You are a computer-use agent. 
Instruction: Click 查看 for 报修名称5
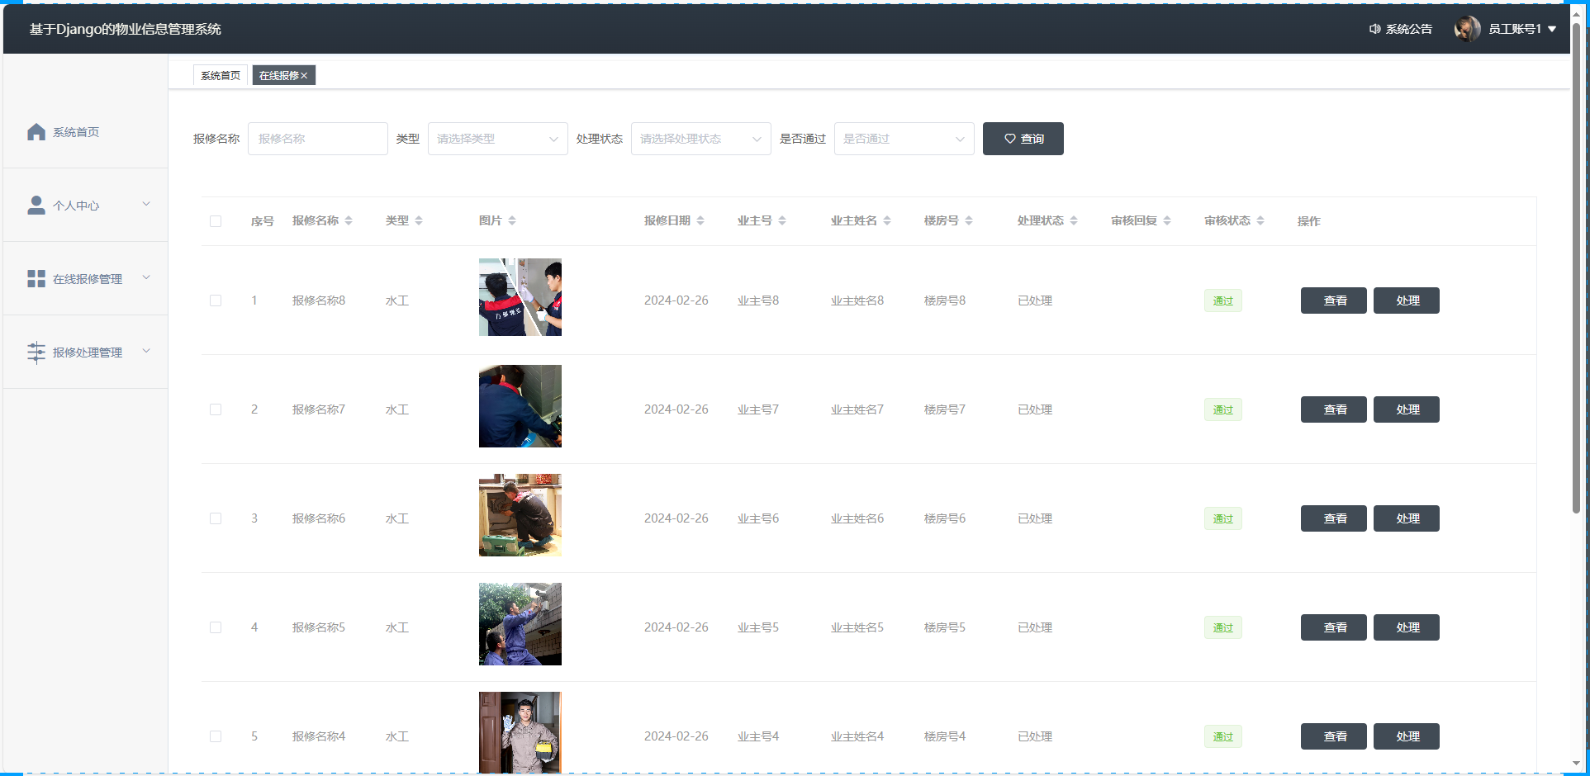pos(1334,627)
